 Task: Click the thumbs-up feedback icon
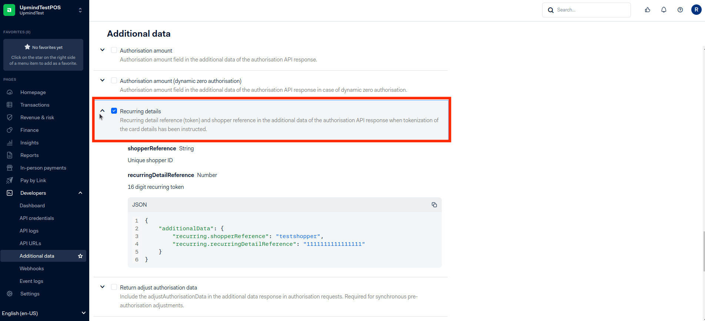click(648, 10)
